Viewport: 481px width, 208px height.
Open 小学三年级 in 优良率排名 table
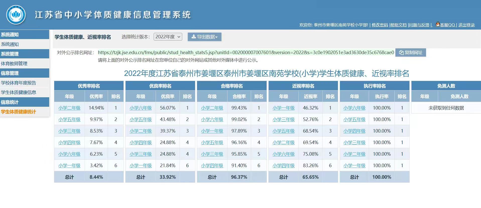point(141,154)
